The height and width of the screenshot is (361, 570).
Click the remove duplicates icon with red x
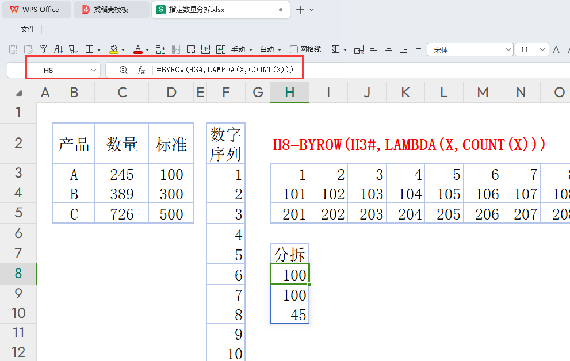click(x=359, y=49)
